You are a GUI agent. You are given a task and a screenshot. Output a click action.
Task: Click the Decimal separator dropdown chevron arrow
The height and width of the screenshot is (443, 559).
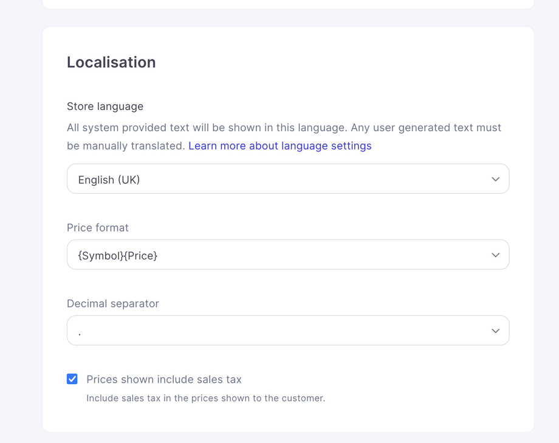coord(495,331)
